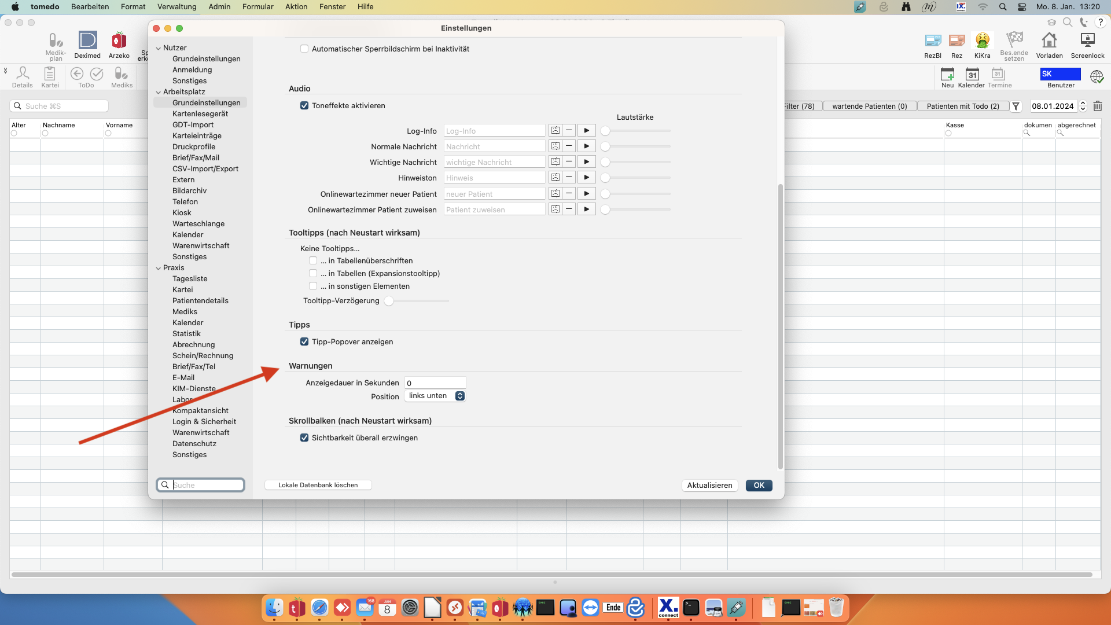Disable tooltips in Tabellenüberschriften

tap(313, 260)
